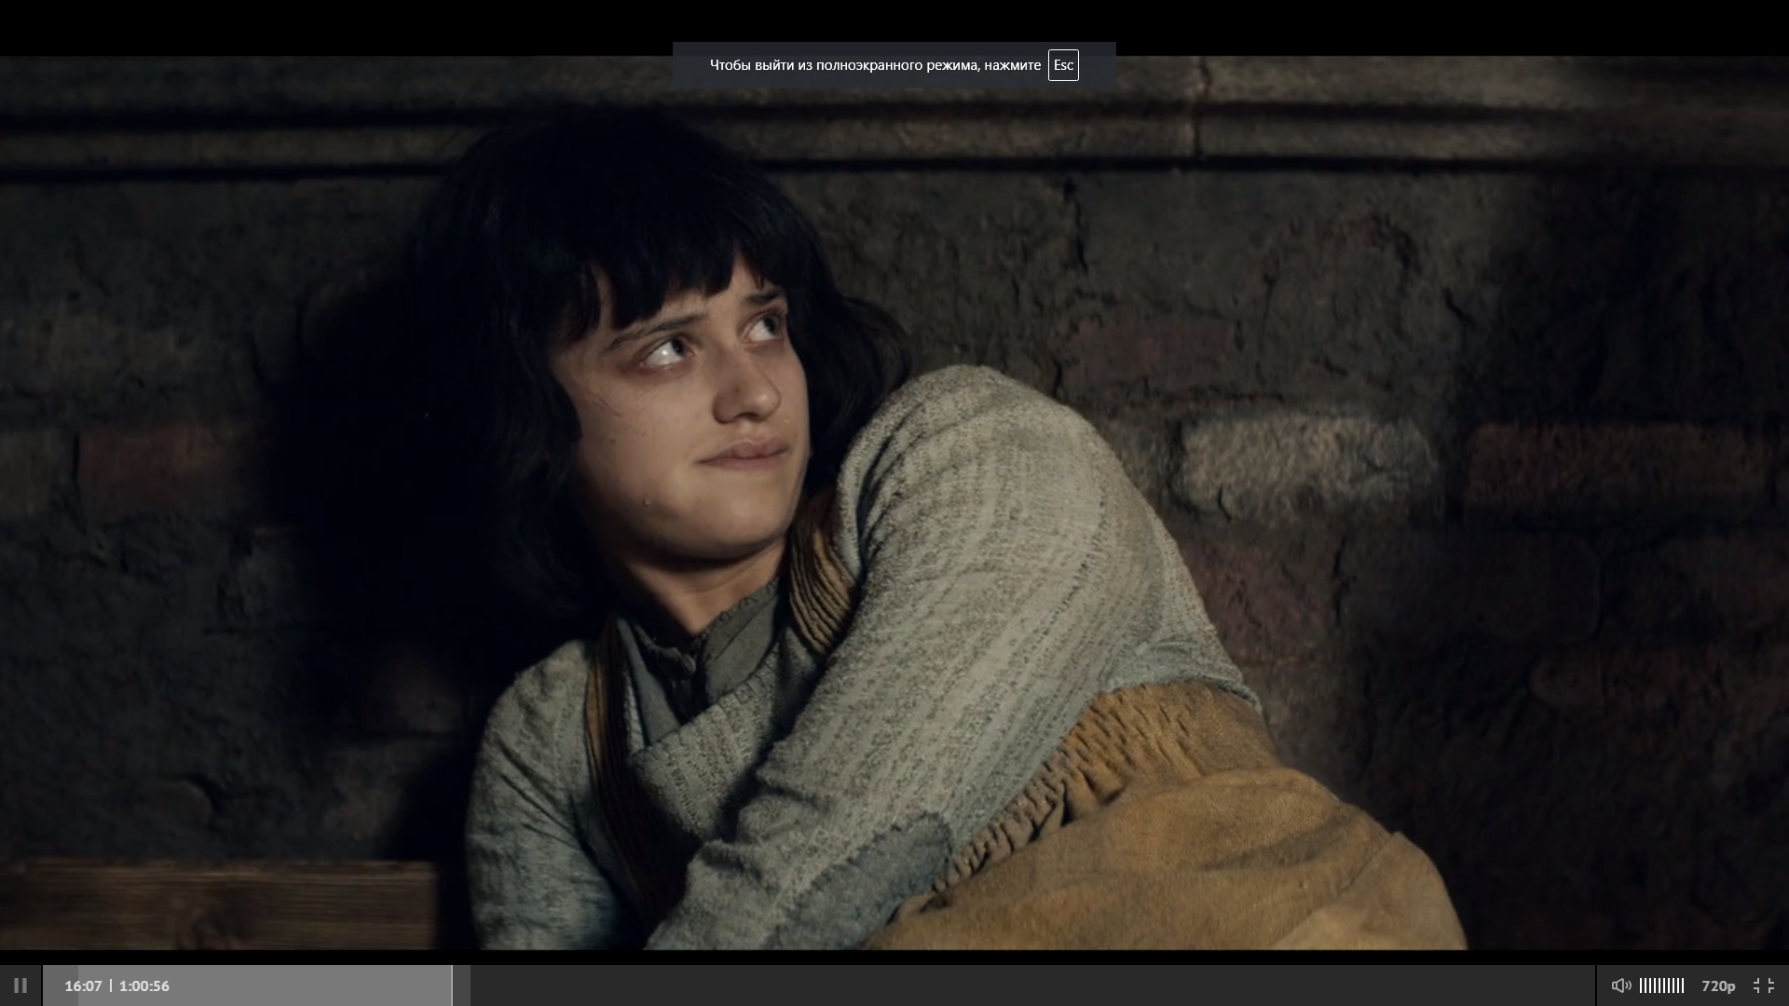This screenshot has width=1789, height=1006.
Task: Set volume to the middle bar
Action: click(x=1661, y=986)
